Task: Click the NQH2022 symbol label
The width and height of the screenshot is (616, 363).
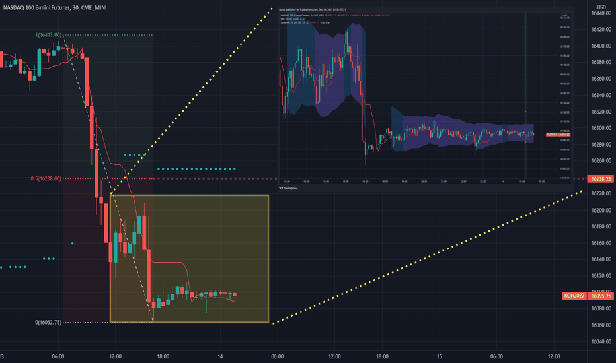Action: click(574, 296)
